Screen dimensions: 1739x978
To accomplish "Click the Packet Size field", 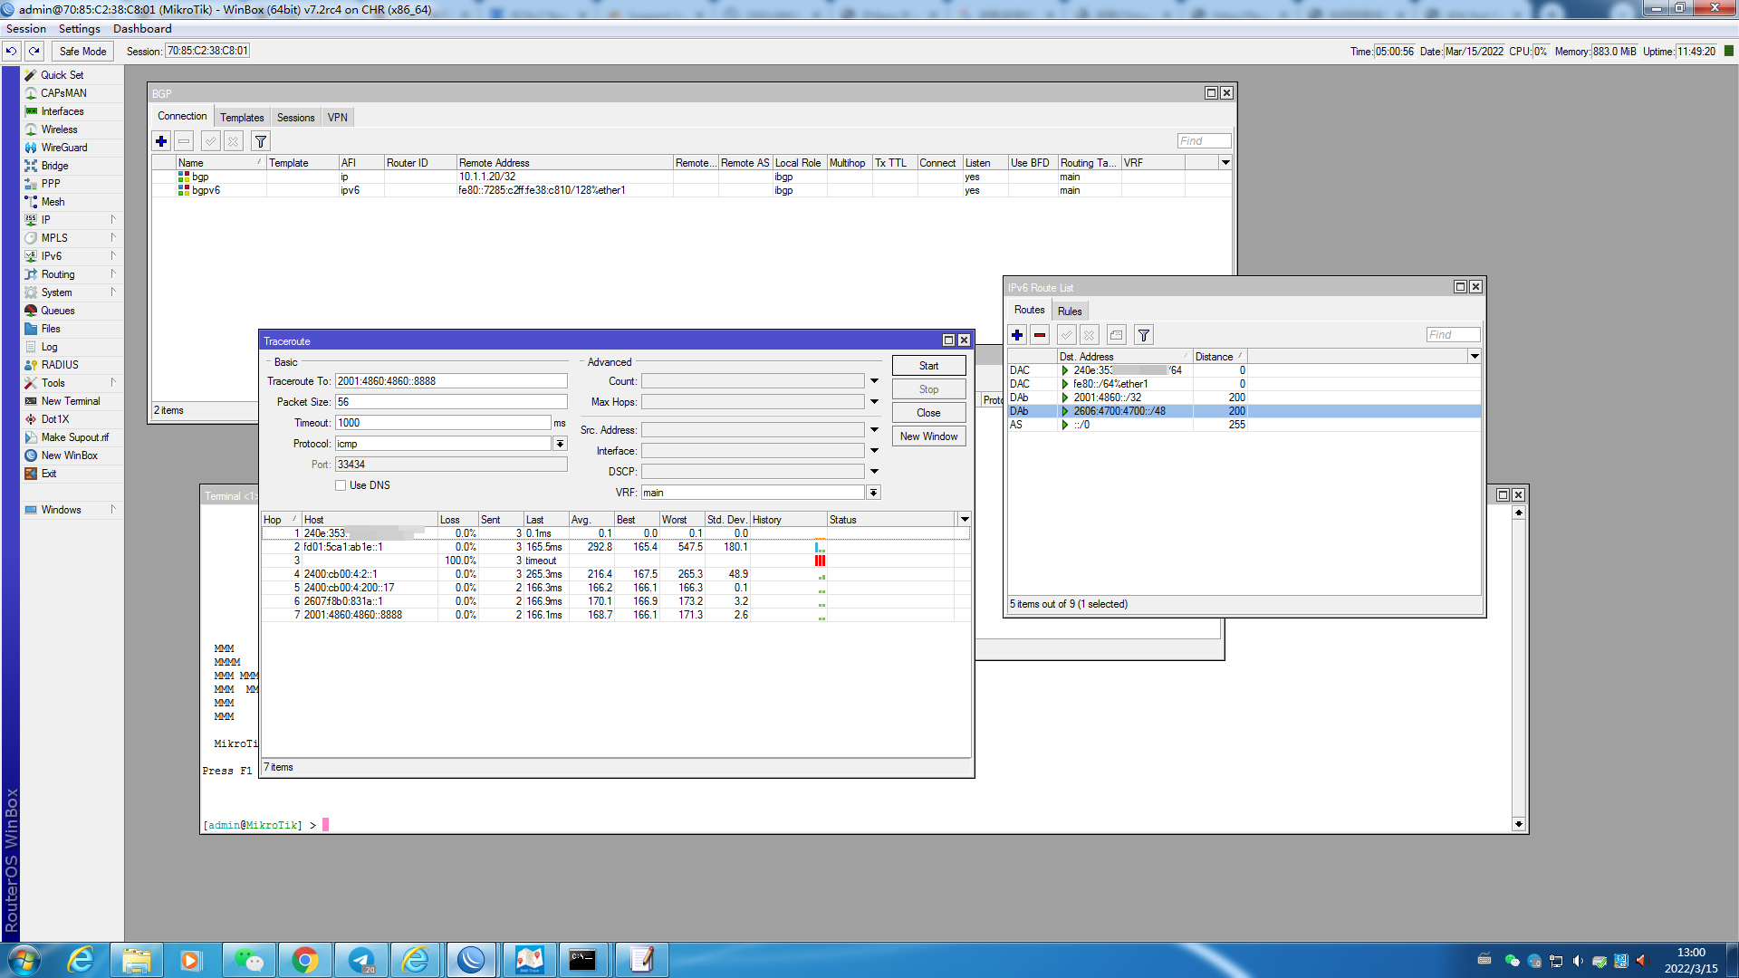I will tap(451, 402).
